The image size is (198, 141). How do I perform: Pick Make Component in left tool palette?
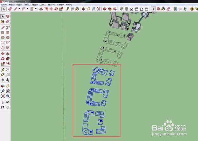pos(8,16)
